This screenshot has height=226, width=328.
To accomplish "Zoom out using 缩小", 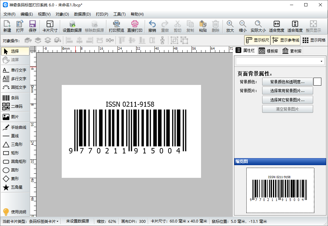I will 243,26.
